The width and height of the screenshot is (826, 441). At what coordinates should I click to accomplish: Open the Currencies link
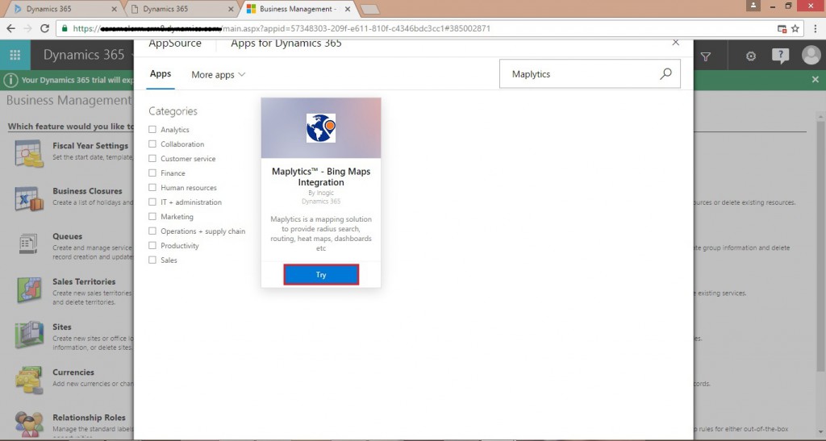(x=73, y=372)
